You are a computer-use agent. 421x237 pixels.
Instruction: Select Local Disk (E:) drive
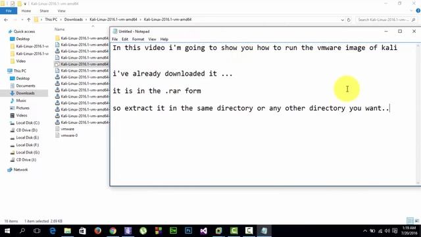(28, 138)
